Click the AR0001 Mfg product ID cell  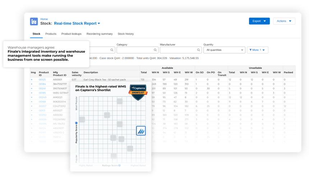[57, 80]
